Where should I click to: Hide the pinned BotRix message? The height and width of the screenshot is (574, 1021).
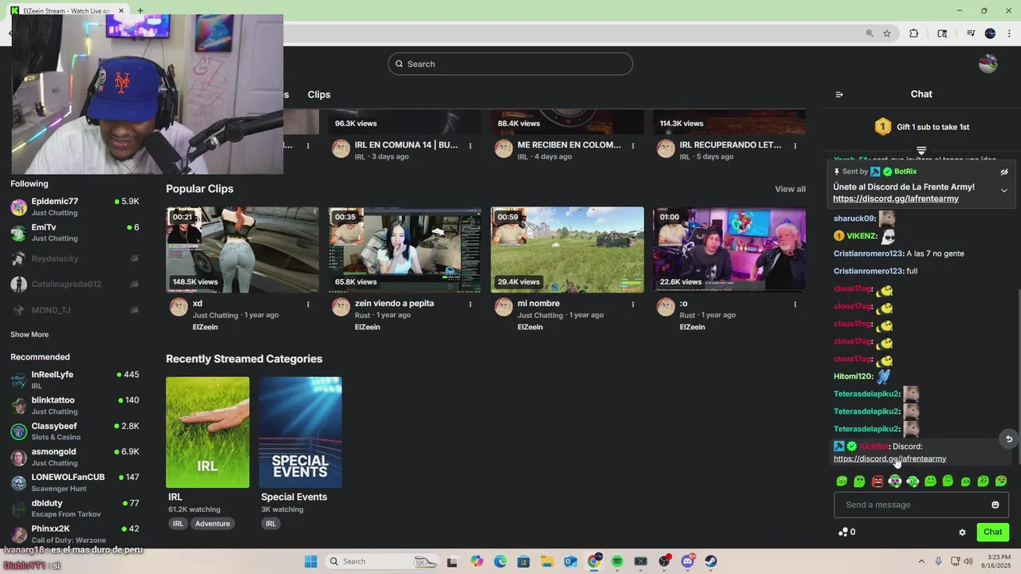click(x=1004, y=171)
